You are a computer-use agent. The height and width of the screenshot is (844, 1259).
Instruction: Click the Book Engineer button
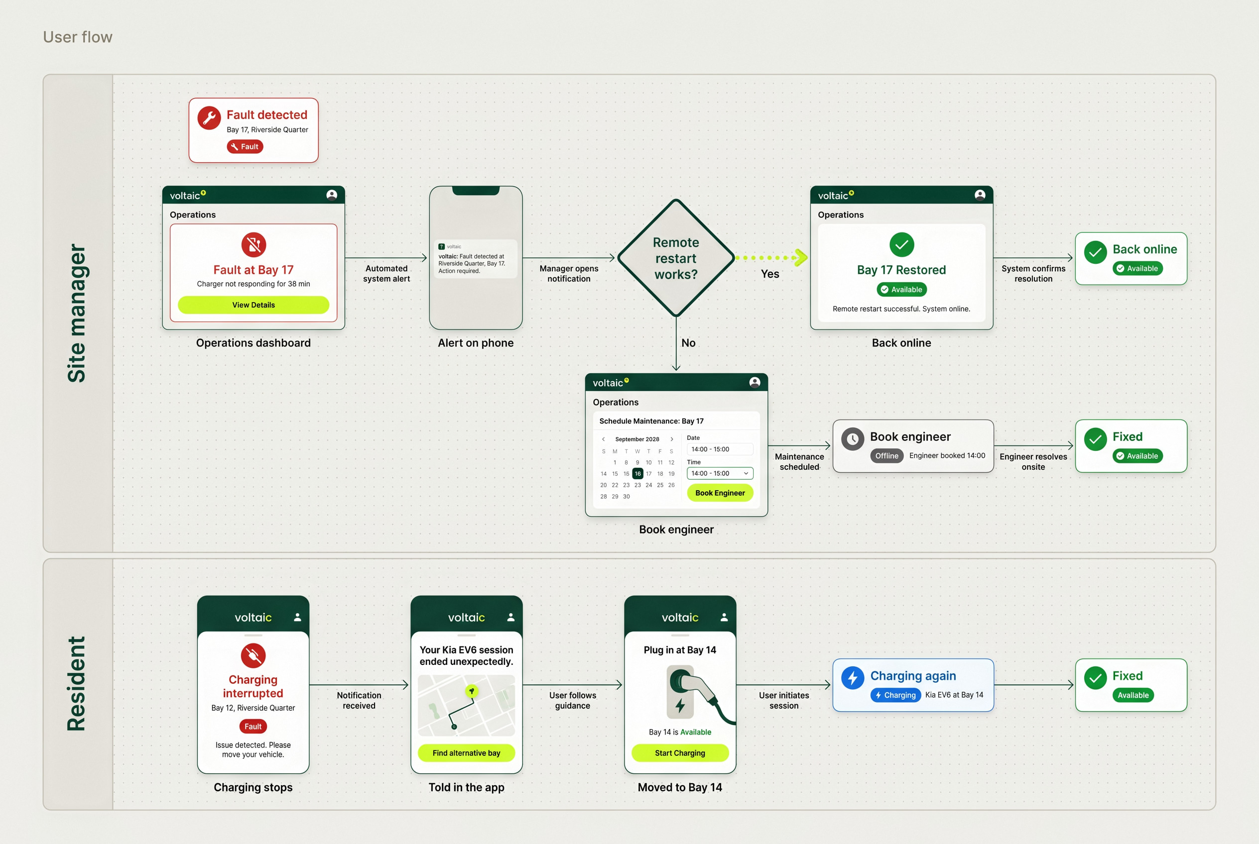click(720, 493)
